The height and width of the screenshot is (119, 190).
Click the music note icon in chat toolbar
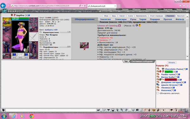[x=126, y=110]
